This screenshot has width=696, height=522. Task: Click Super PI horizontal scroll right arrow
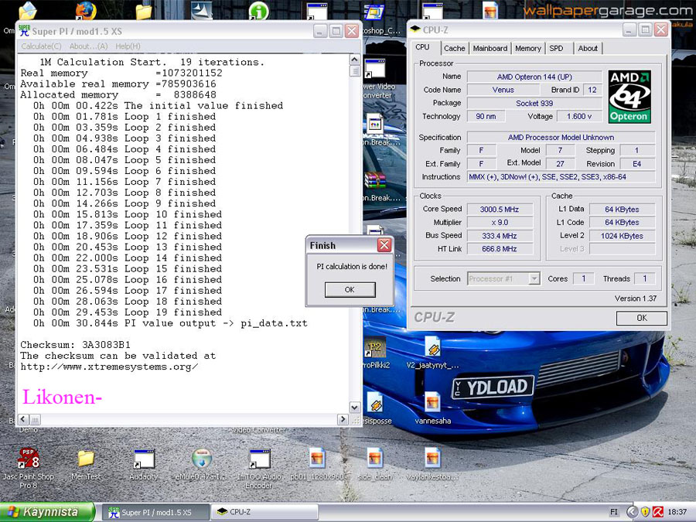click(x=343, y=419)
